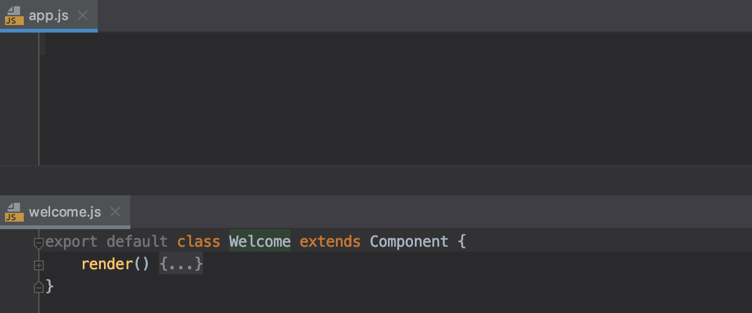752x313 pixels.
Task: Select the welcome.js editor tab
Action: tap(65, 212)
